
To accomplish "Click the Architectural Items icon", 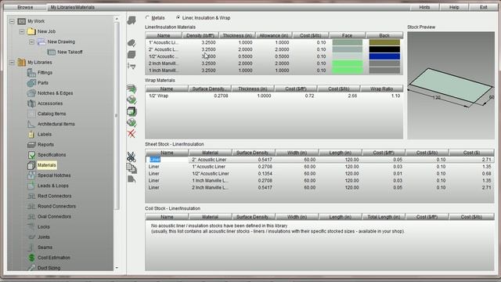I will coord(31,124).
